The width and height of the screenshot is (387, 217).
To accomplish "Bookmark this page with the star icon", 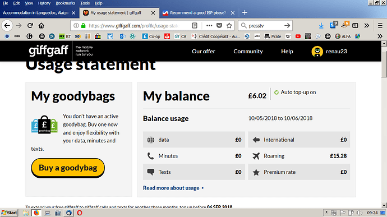I will (229, 25).
